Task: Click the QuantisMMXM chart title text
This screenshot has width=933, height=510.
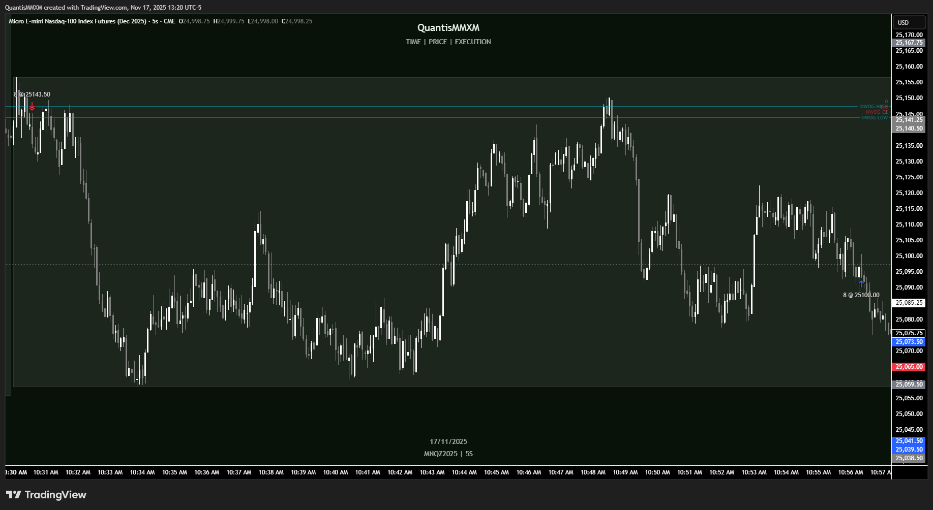Action: 448,28
